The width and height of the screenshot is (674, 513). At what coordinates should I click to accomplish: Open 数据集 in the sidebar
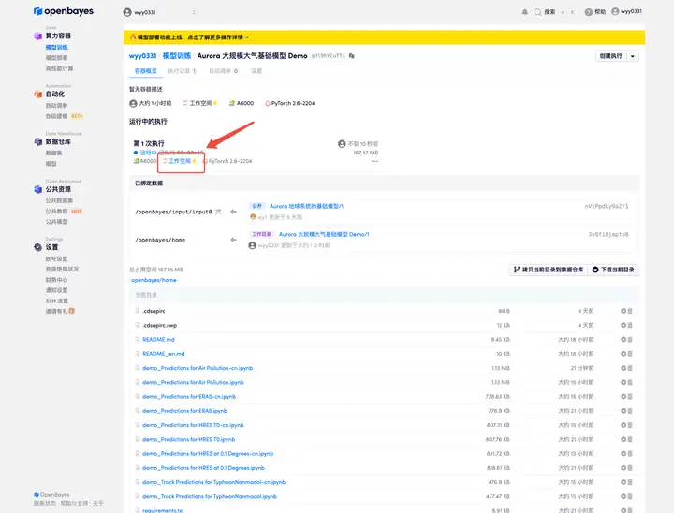[x=53, y=153]
